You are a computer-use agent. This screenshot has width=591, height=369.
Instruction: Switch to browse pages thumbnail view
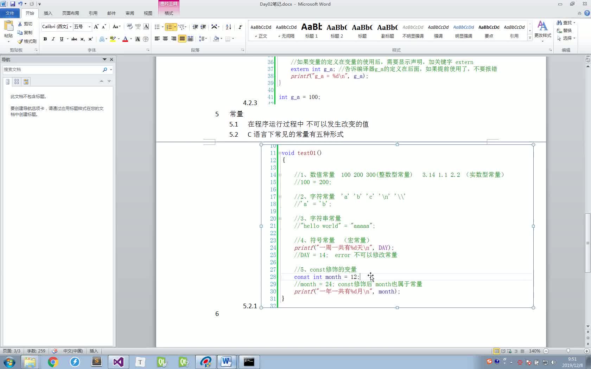[x=17, y=82]
